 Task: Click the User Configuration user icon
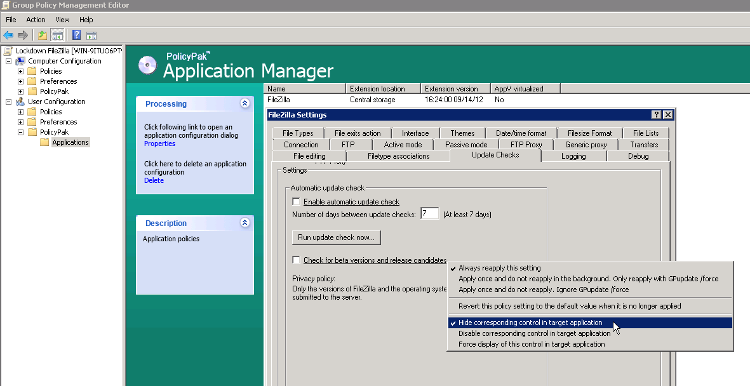pos(20,102)
